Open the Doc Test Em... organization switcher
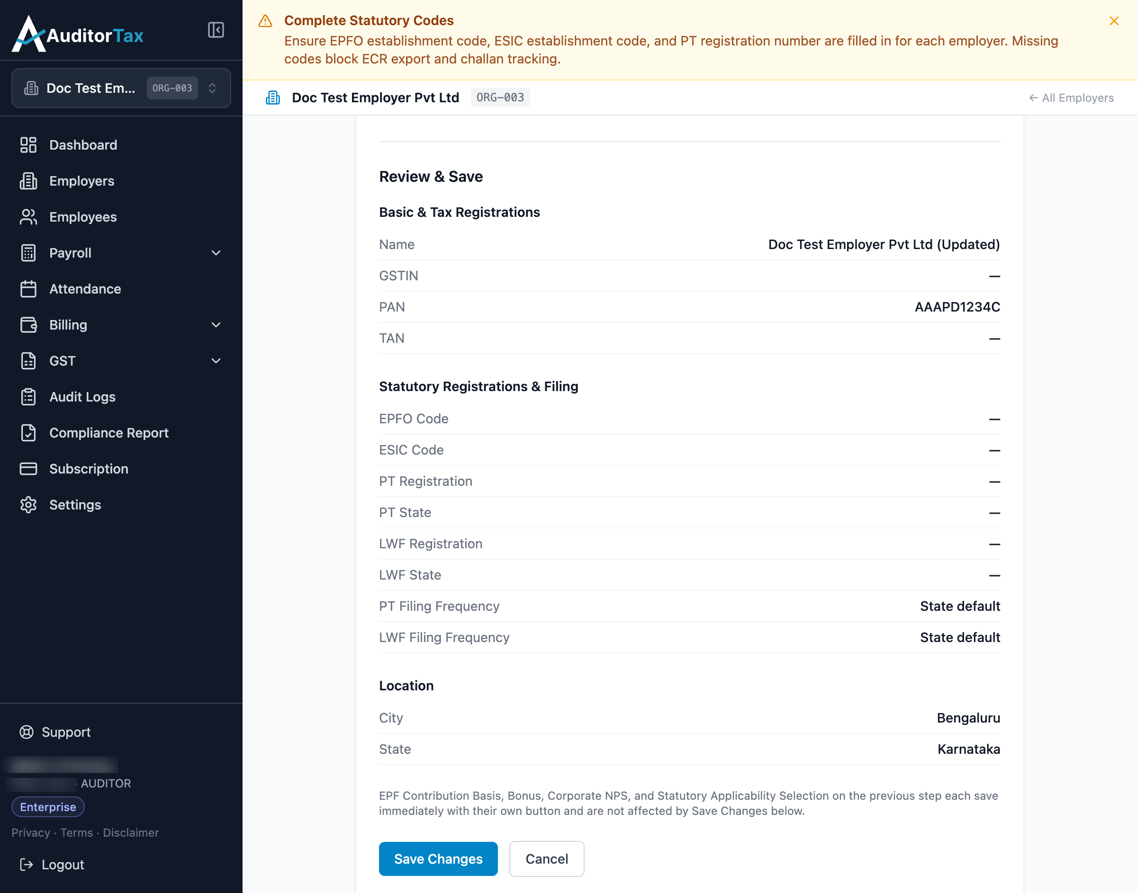 pyautogui.click(x=121, y=88)
